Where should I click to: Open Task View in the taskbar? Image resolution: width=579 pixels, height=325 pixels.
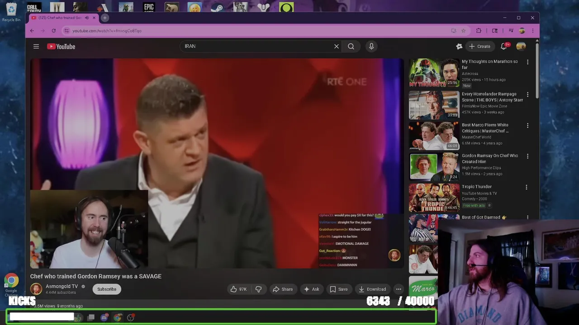click(91, 318)
